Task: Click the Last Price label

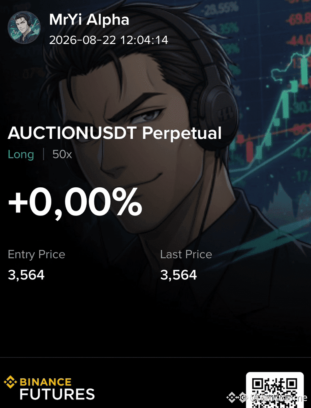Action: (x=186, y=254)
